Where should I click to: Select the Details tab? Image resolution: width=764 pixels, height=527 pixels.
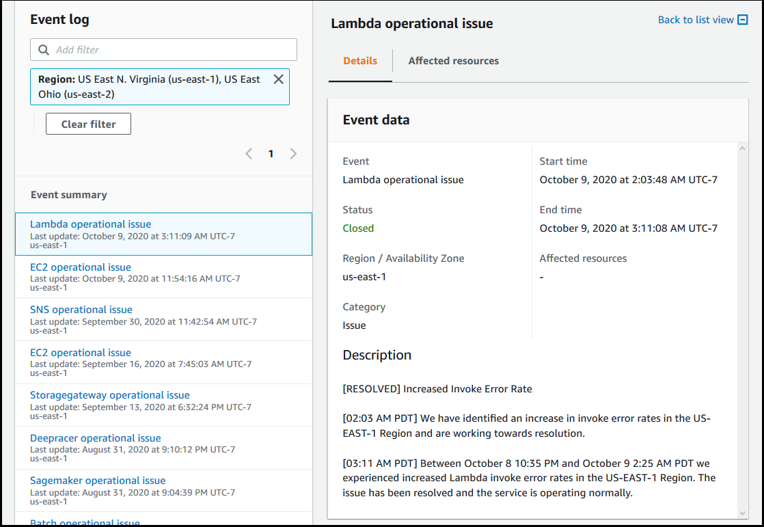pyautogui.click(x=360, y=61)
